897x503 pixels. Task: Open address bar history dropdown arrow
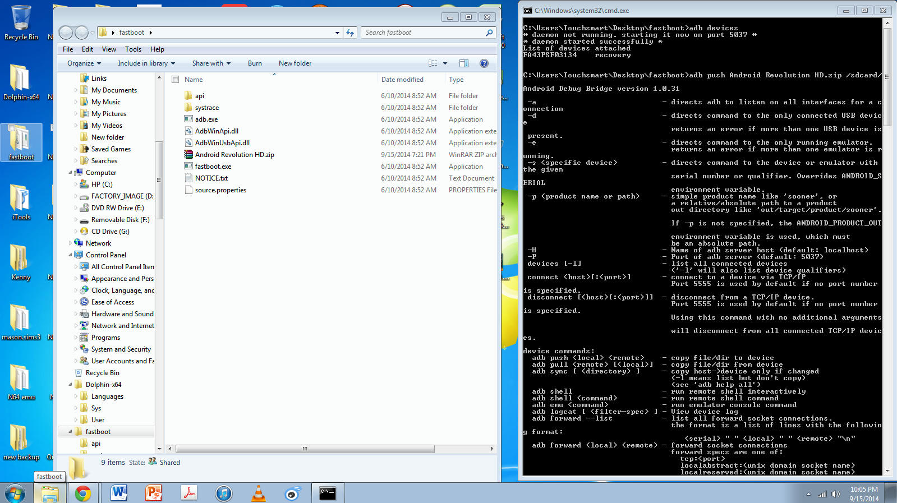pos(337,33)
